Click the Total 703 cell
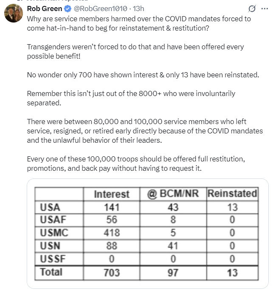This screenshot has width=273, height=291. 112,273
